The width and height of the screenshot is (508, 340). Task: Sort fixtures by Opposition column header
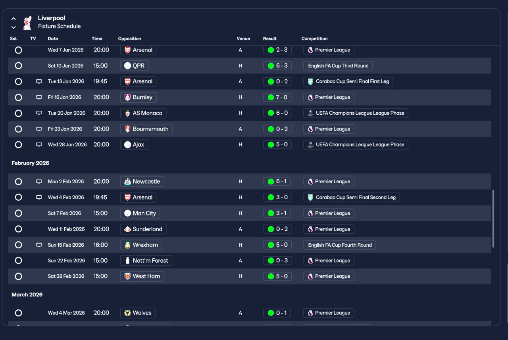coord(130,38)
